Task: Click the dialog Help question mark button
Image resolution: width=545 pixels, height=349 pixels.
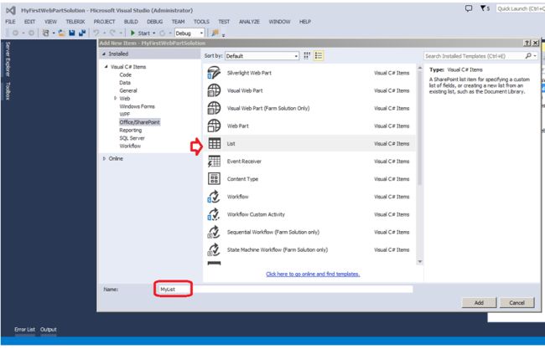Action: [x=527, y=43]
